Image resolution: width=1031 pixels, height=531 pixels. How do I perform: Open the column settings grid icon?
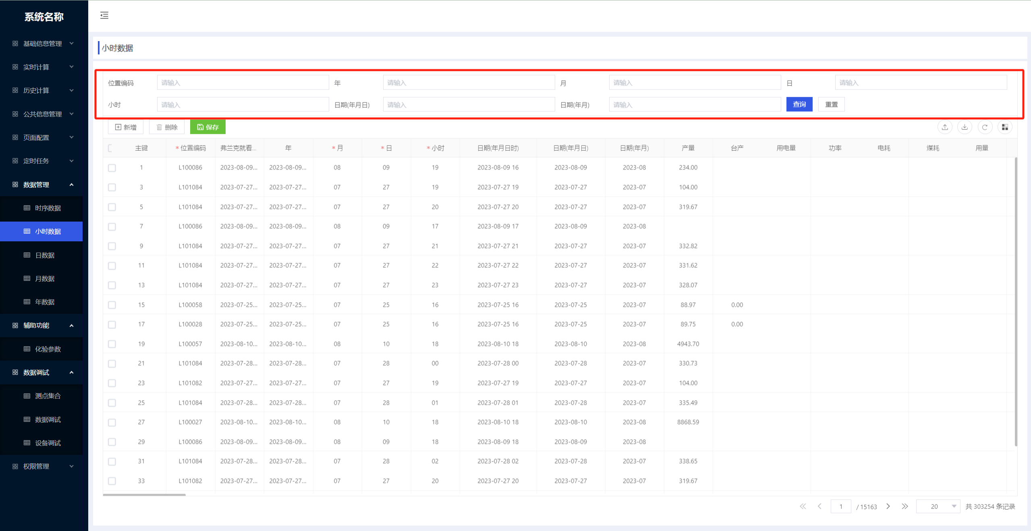tap(1005, 127)
